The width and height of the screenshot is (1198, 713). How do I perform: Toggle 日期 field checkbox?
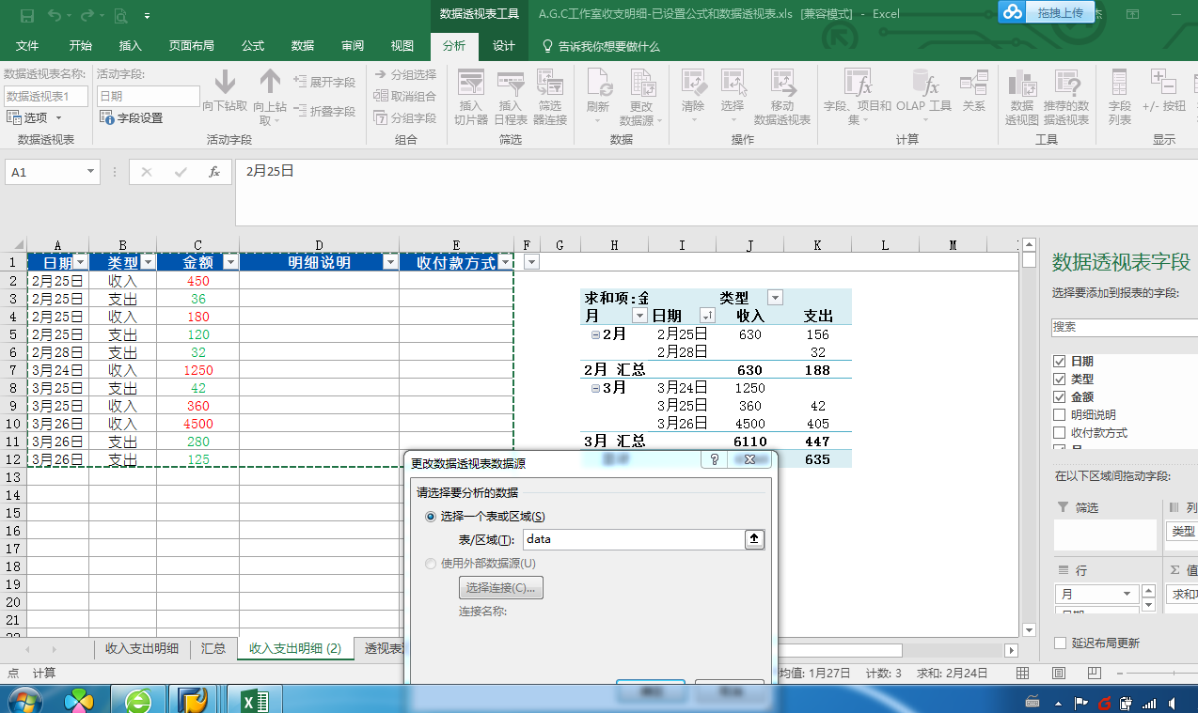(x=1061, y=362)
